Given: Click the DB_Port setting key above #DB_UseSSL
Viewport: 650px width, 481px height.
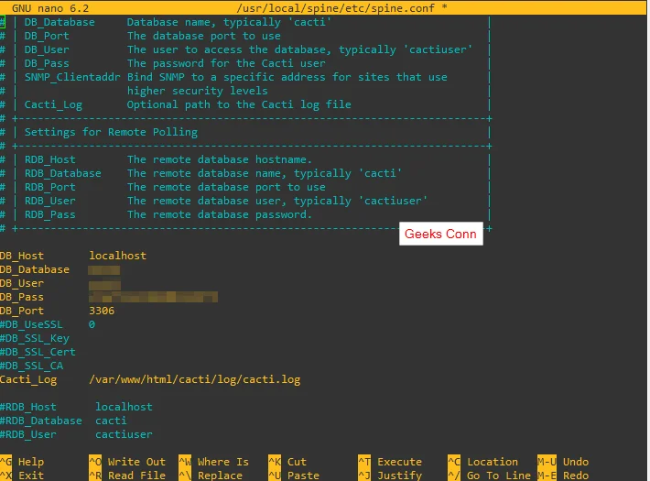Looking at the screenshot, I should pos(22,311).
